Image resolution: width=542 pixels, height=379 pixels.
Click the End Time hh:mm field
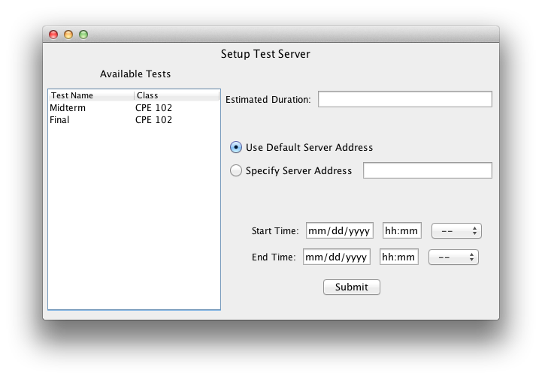[399, 257]
